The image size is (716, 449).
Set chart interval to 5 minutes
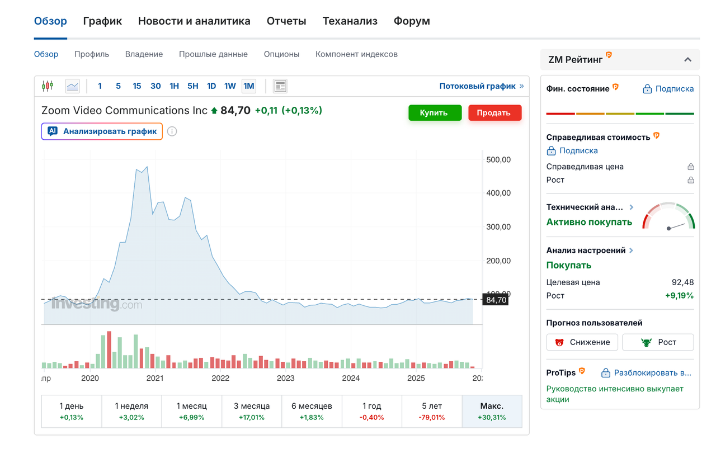click(x=118, y=86)
